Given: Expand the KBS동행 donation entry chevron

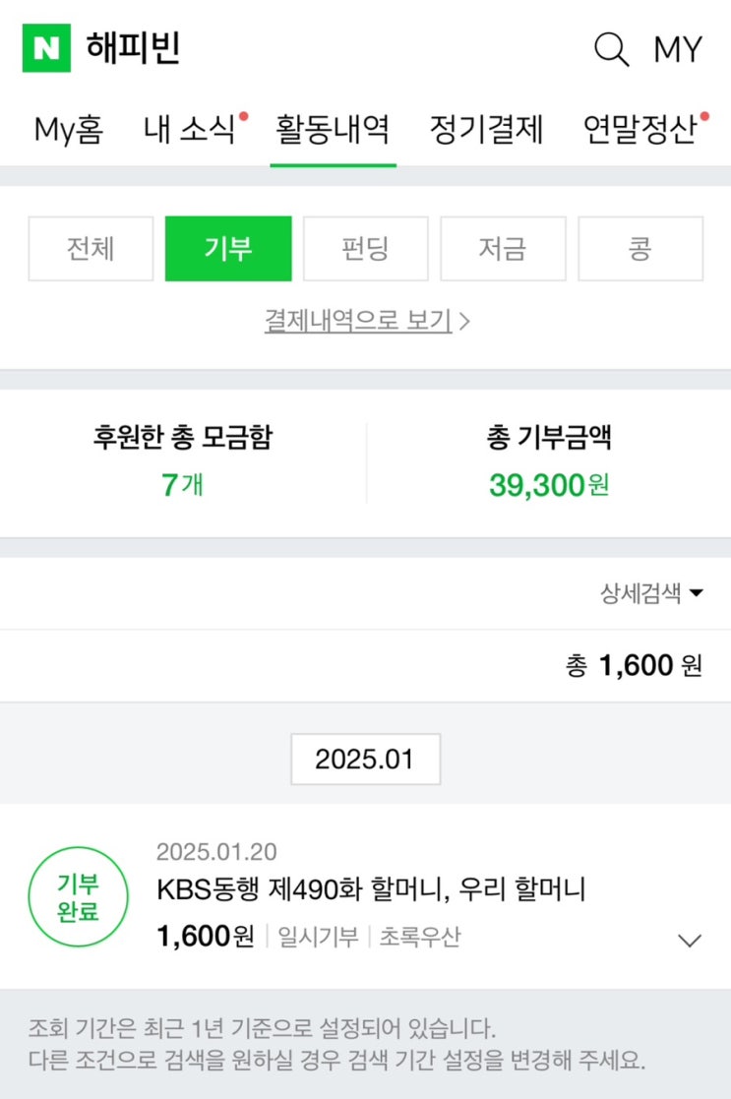Looking at the screenshot, I should [690, 941].
